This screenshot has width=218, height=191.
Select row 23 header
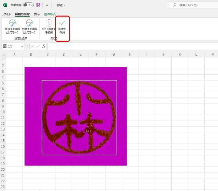pyautogui.click(x=3, y=187)
